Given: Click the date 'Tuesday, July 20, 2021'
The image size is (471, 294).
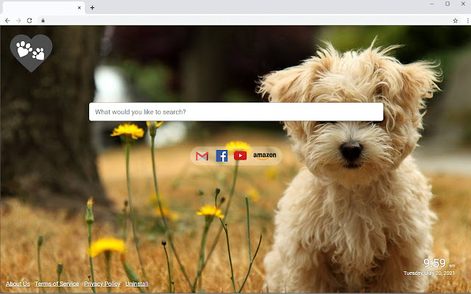Looking at the screenshot, I should pos(429,273).
